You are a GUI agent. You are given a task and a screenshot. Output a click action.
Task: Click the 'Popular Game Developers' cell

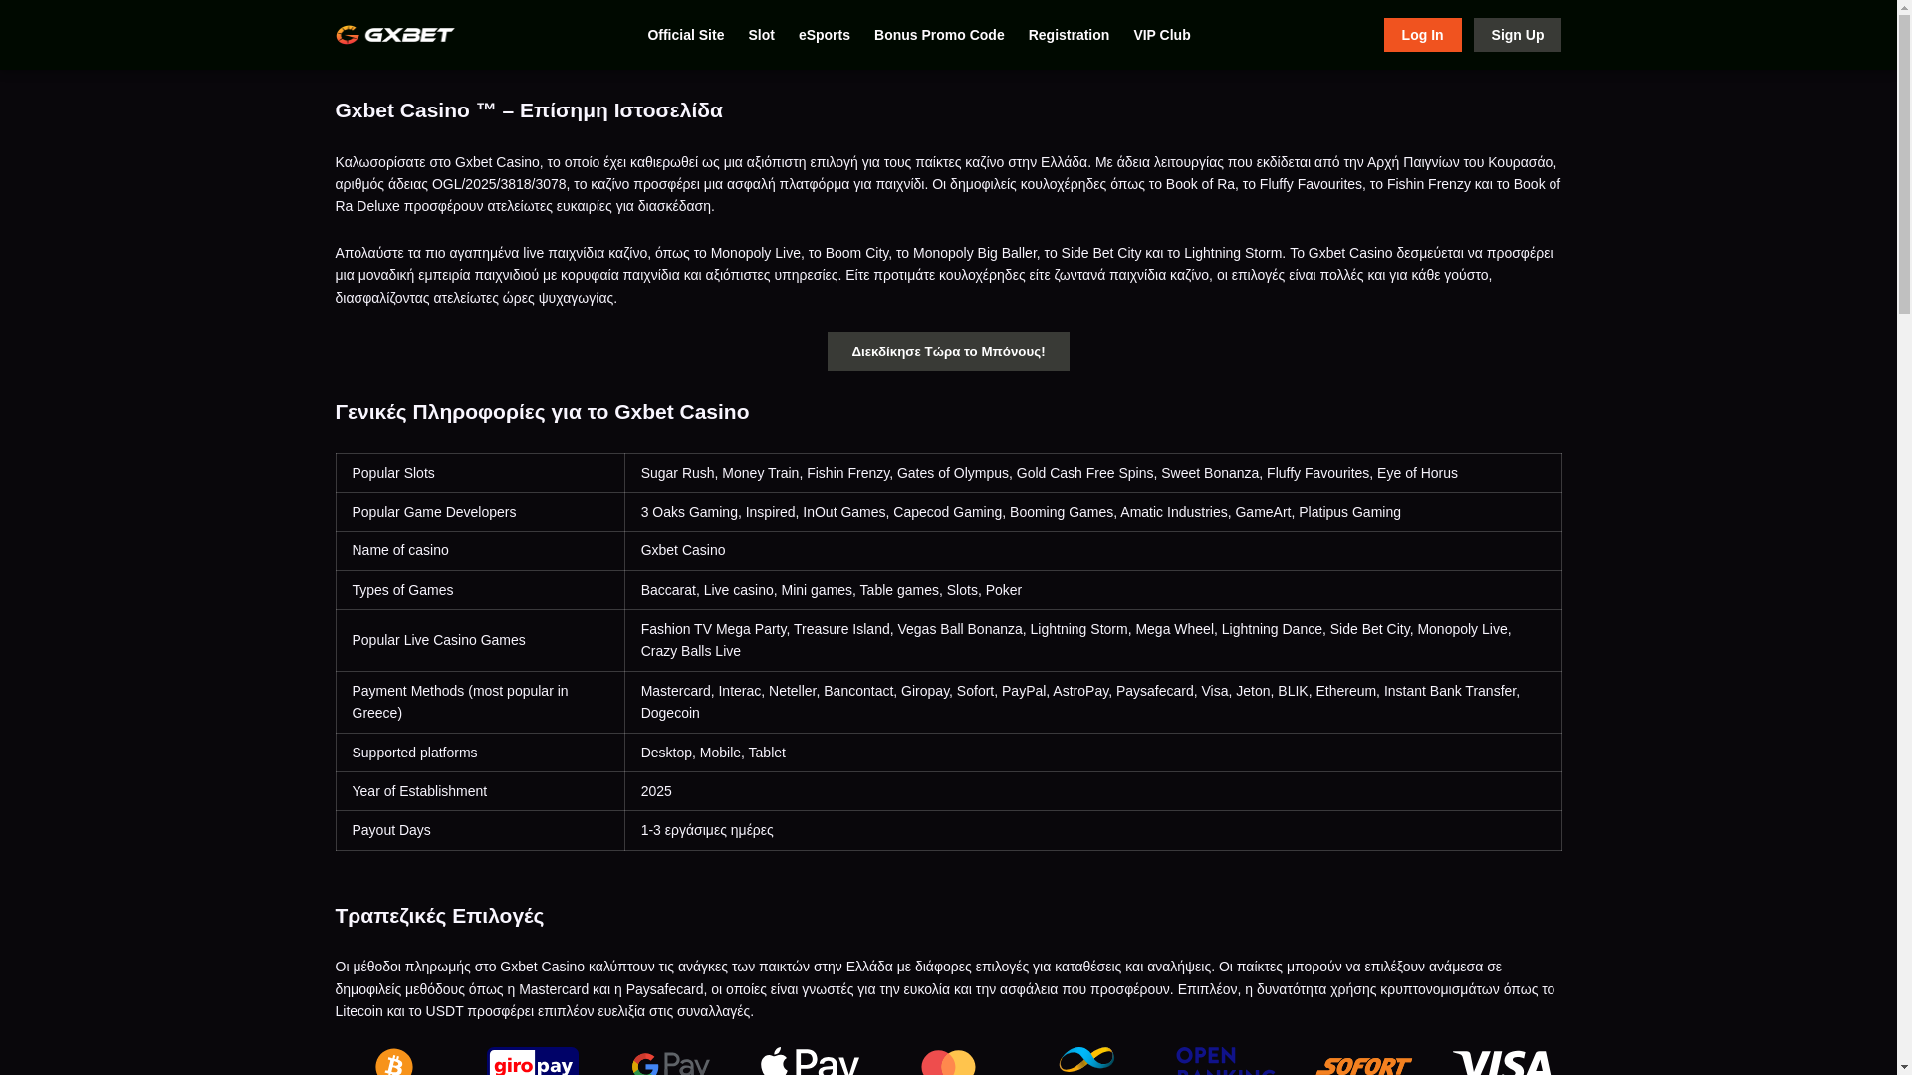coord(480,512)
